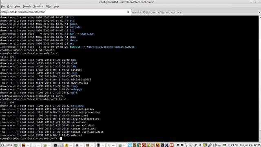Click the 'tomcat-users.xml.dist' file name
This screenshot has height=147, width=261.
point(87,132)
